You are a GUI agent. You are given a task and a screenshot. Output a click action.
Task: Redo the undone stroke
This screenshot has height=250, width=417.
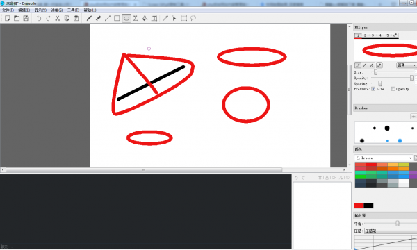point(48,18)
